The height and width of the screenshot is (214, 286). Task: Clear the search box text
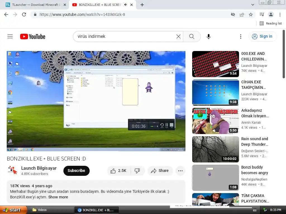tap(178, 37)
